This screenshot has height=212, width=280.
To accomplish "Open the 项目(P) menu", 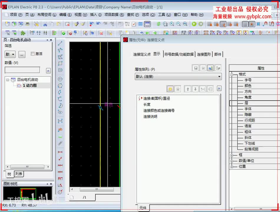I will 16,15.
